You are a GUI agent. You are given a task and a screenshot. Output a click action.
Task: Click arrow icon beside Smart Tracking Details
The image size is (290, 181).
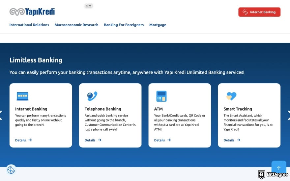239,140
